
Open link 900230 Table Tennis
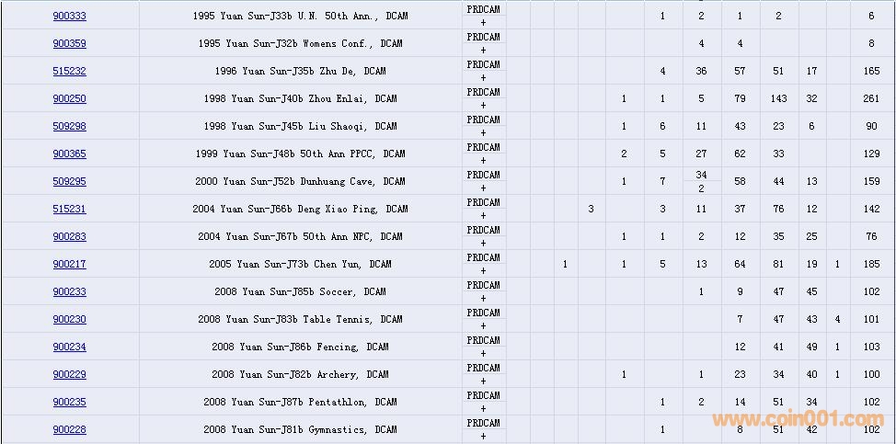pyautogui.click(x=69, y=319)
